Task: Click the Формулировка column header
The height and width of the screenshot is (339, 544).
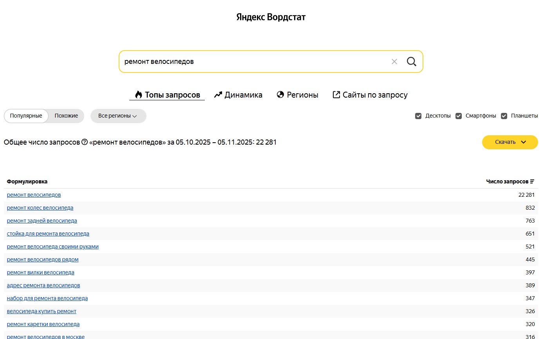Action: point(27,181)
